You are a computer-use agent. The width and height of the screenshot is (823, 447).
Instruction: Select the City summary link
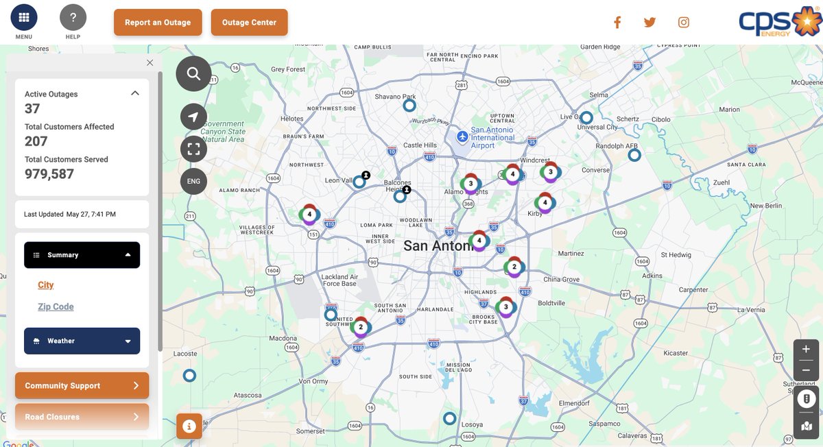[46, 285]
